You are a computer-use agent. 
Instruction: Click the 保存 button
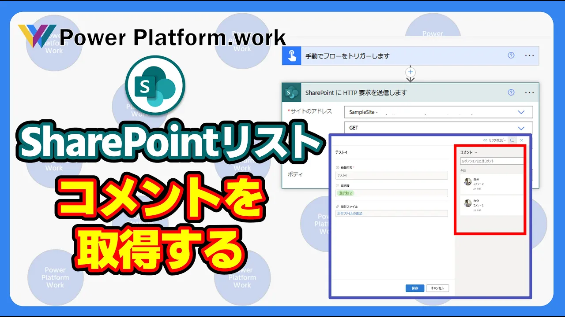tap(415, 288)
